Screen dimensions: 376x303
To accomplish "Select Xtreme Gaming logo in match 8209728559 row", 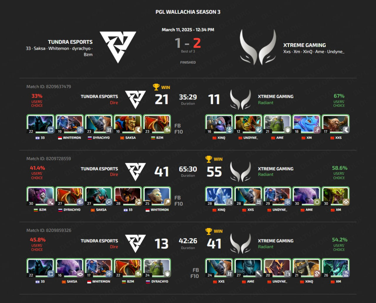I will pyautogui.click(x=240, y=172).
